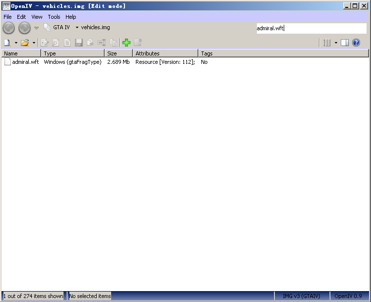This screenshot has height=302, width=371.
Task: Open the Edit menu
Action: click(x=21, y=17)
